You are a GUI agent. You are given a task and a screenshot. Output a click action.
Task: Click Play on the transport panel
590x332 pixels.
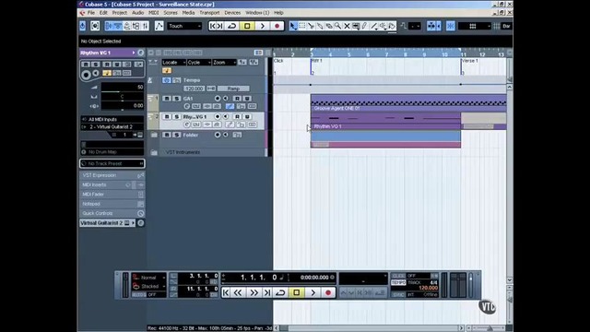click(313, 292)
